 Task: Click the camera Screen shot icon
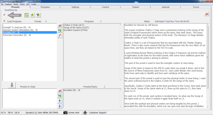pyautogui.click(x=65, y=113)
